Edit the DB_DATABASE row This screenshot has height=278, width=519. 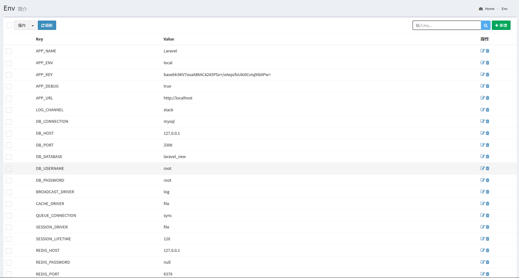[482, 156]
